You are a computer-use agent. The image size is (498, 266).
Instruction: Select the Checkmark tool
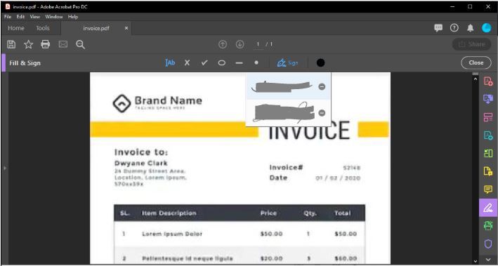pos(204,63)
